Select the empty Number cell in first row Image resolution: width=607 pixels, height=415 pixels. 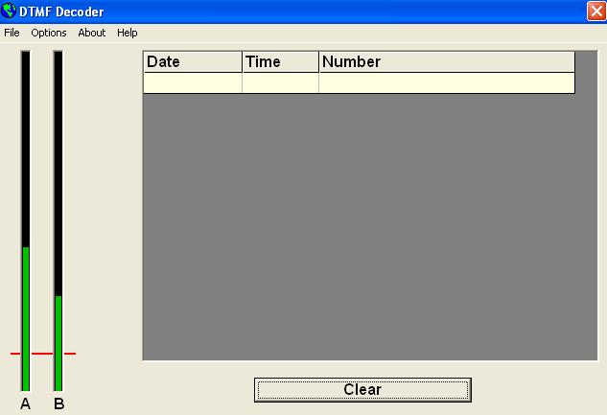click(447, 82)
